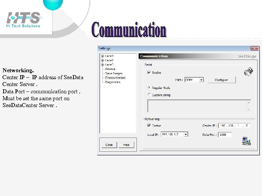Select Diagnostics in the settings tree
Screen dimensions: 262x196
click(x=113, y=82)
